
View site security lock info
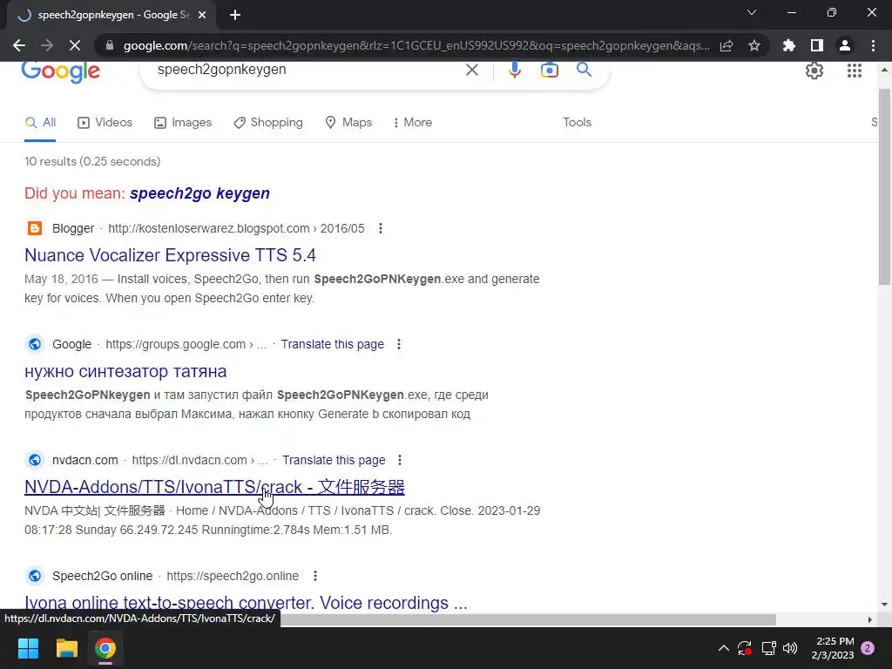coord(110,45)
